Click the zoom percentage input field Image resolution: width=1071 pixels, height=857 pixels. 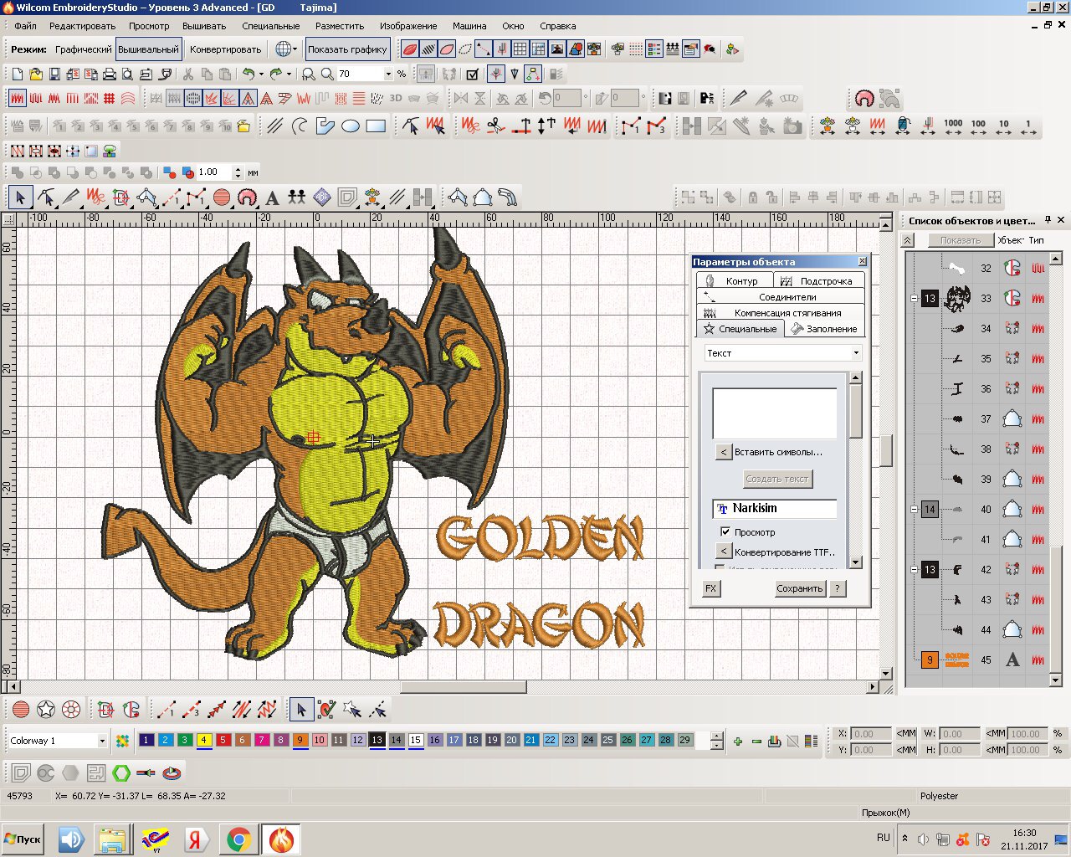(x=360, y=74)
